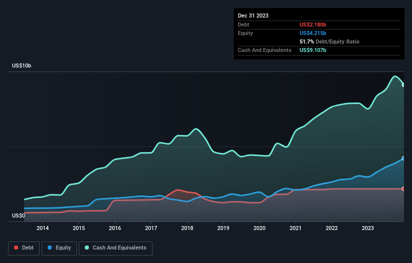Toggle Cash And Equivalents legend button
This screenshot has height=263, width=412.
tap(115, 248)
